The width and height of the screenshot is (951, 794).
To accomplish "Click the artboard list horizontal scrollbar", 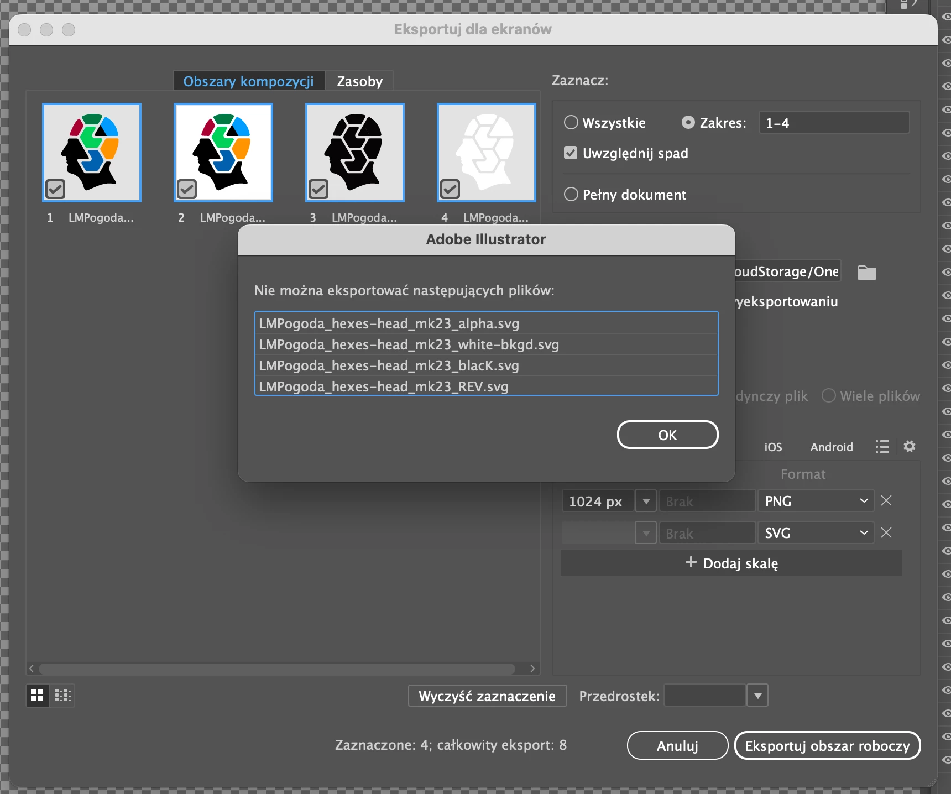I will [x=276, y=668].
